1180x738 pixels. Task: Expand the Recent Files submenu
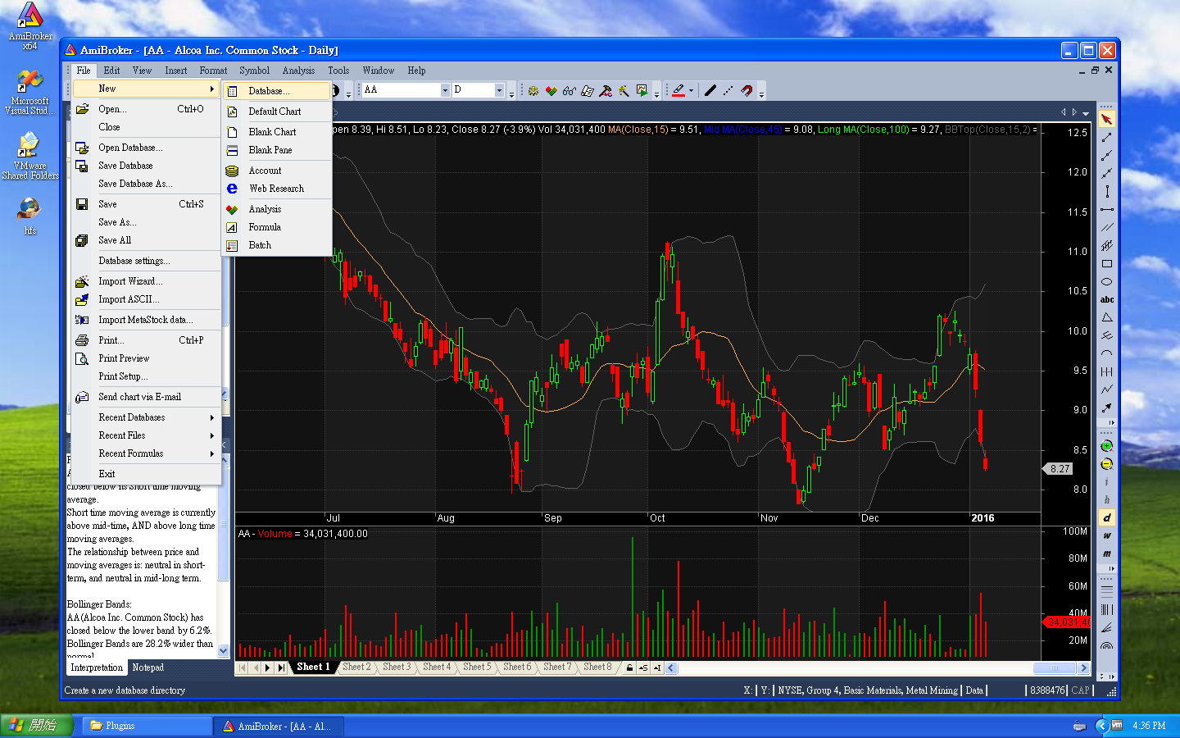click(147, 435)
